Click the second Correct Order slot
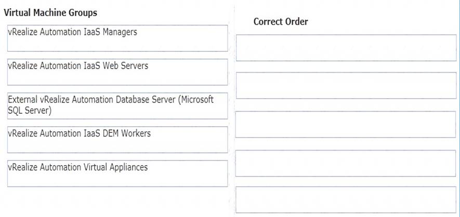 click(346, 86)
